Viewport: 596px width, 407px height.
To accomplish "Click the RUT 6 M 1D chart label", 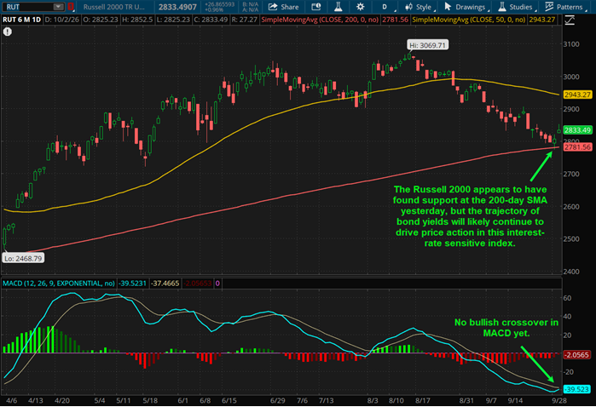I will pyautogui.click(x=21, y=20).
